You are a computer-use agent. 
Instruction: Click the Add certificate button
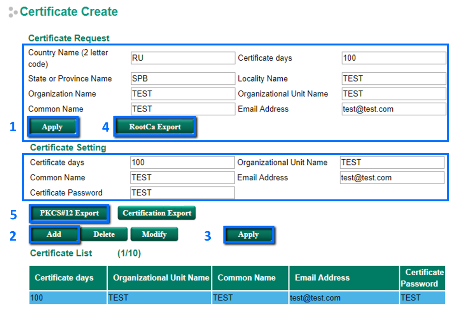pyautogui.click(x=54, y=234)
